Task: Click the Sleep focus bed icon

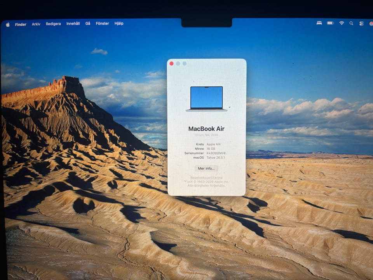Action: tap(319, 23)
